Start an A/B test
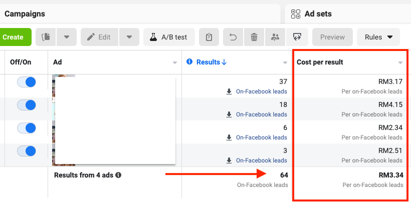411x216 pixels. [169, 37]
